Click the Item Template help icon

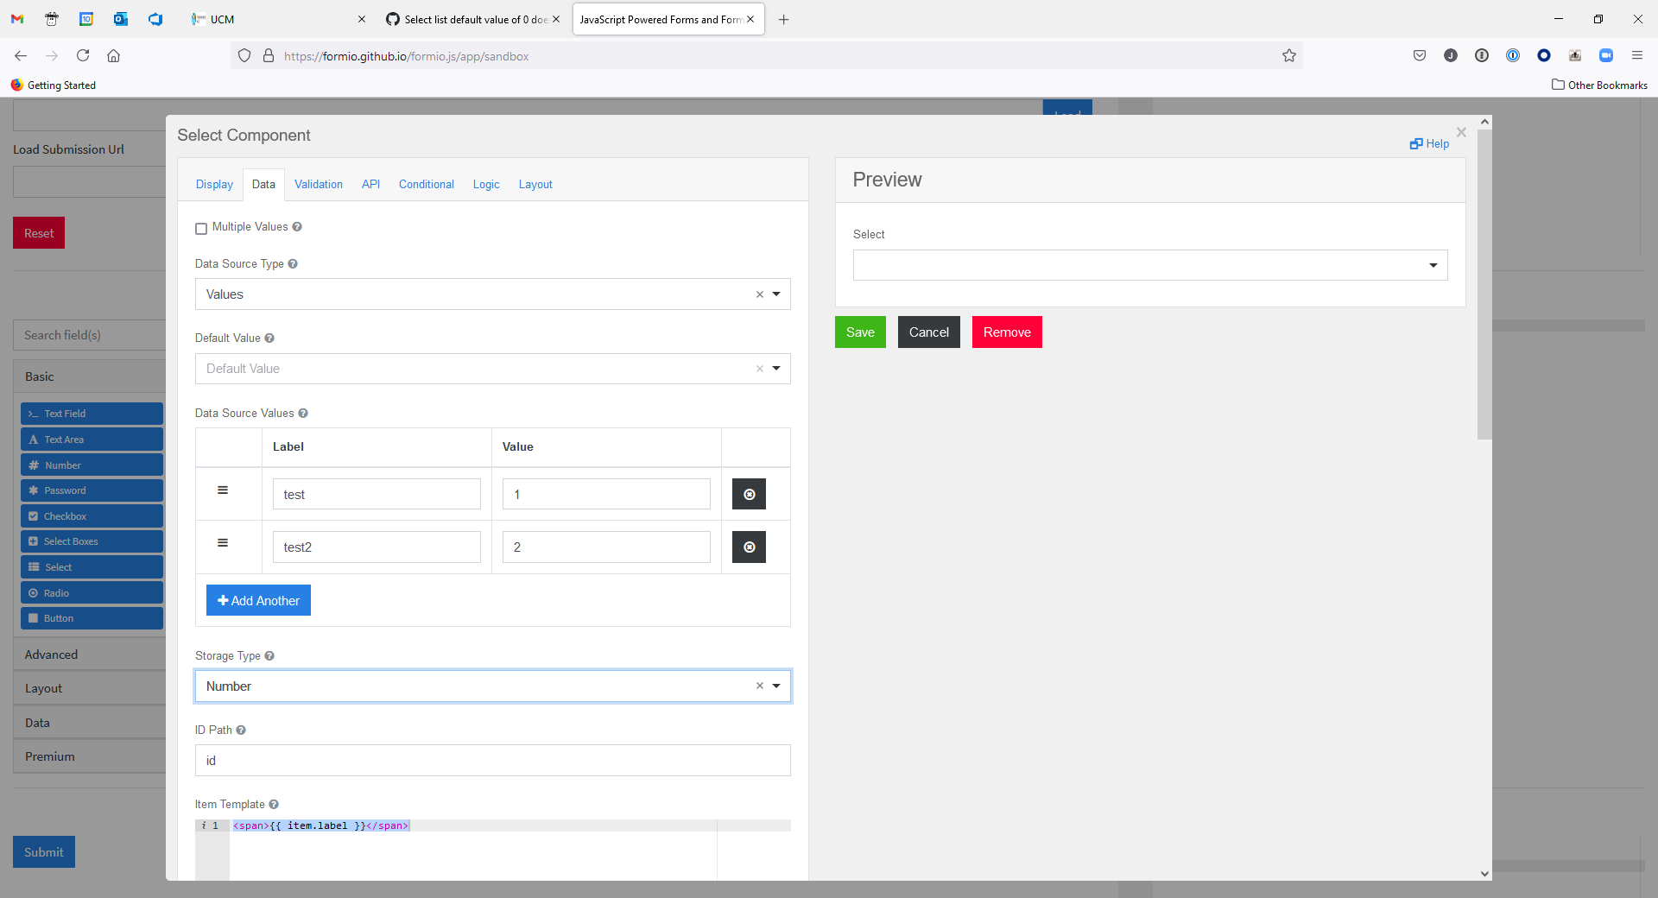point(274,805)
